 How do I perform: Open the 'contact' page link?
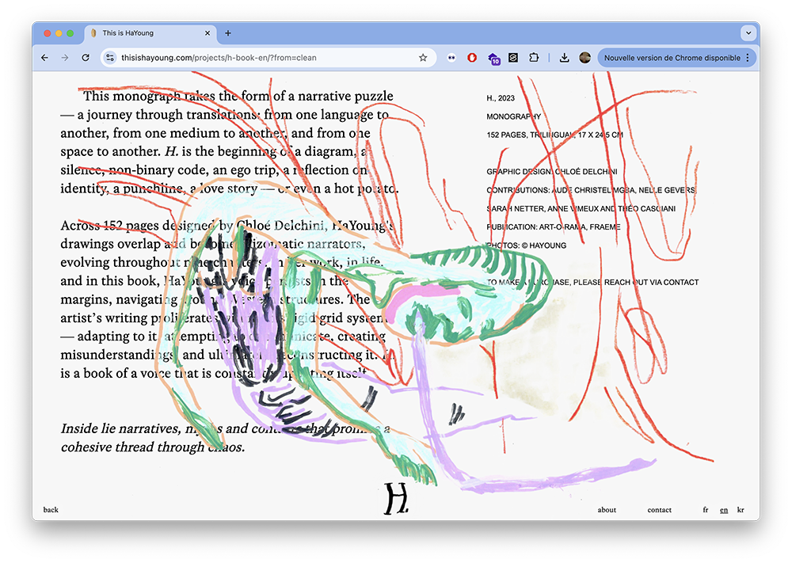pos(659,510)
